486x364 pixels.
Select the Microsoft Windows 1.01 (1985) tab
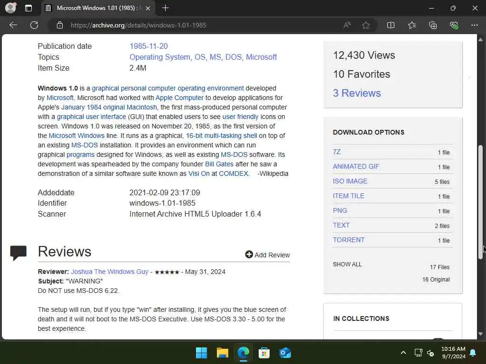pyautogui.click(x=98, y=8)
